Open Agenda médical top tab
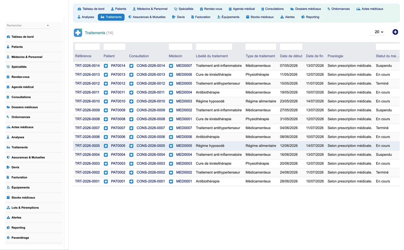Screen dimensions: 404x250 pyautogui.click(x=242, y=9)
